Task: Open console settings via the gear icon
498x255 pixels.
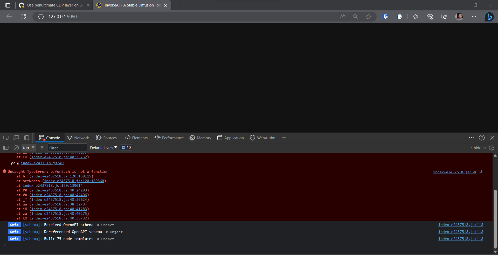Action: click(492, 148)
